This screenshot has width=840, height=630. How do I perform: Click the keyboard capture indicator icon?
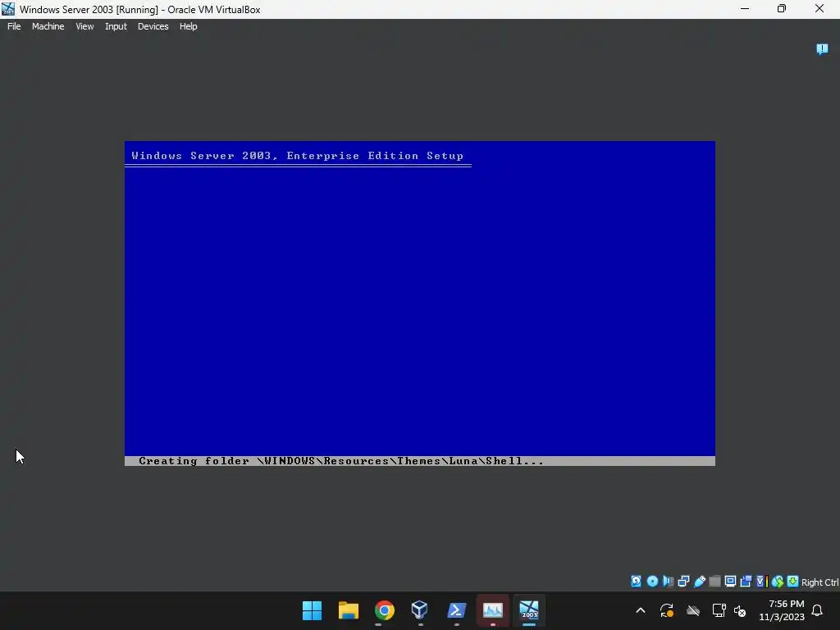pyautogui.click(x=793, y=582)
